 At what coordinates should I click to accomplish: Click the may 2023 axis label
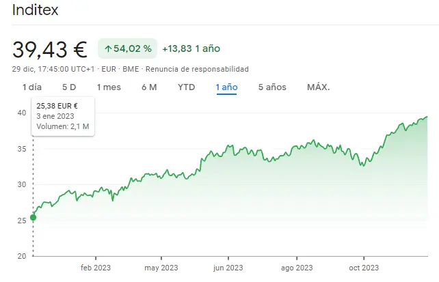(x=161, y=268)
